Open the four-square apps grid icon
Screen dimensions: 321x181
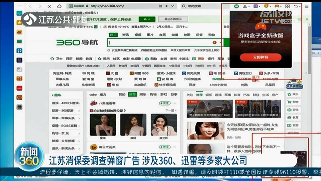(287, 6)
